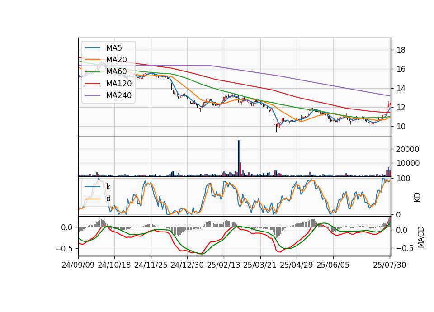This screenshot has height=312, width=434.
Task: Click the 25/02/13 date label
Action: [x=224, y=265]
